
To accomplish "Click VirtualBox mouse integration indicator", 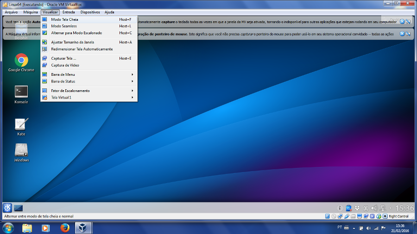I will (x=379, y=216).
